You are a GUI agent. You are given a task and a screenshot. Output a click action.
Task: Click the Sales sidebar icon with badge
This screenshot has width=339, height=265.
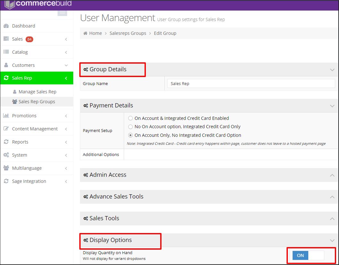point(6,39)
